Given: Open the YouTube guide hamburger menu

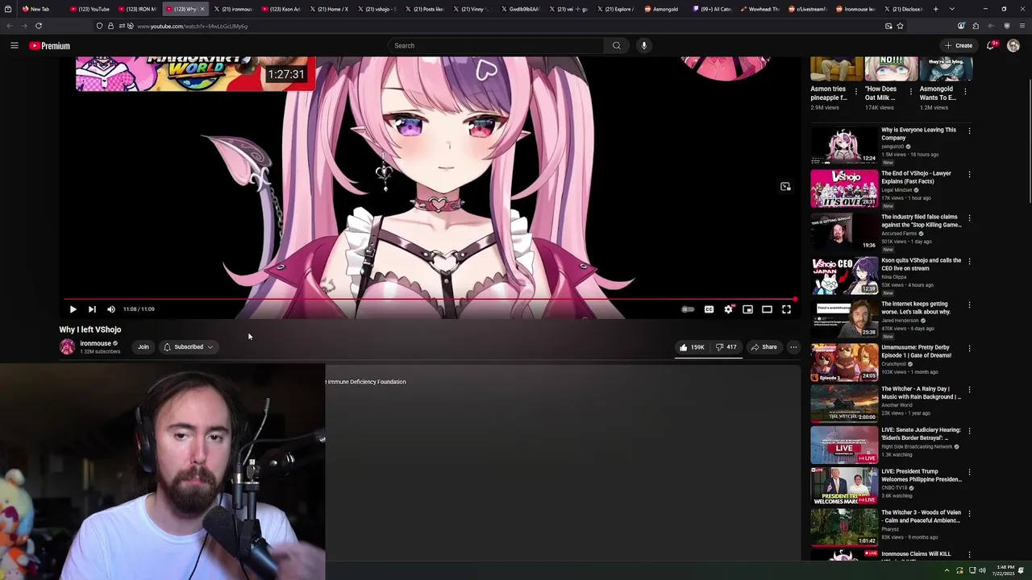Looking at the screenshot, I should click(14, 46).
